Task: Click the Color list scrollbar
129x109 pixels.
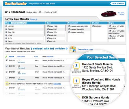Action: 66,28
